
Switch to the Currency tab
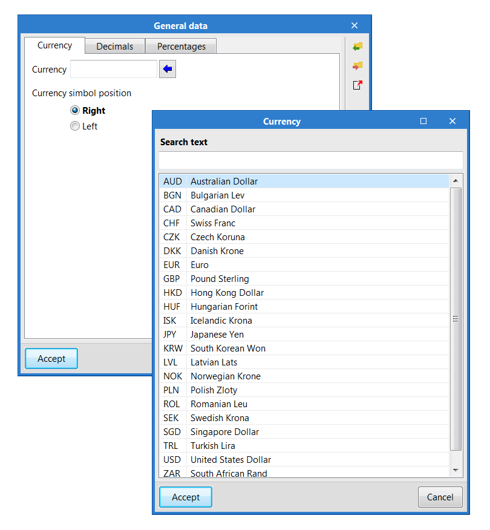[x=54, y=45]
